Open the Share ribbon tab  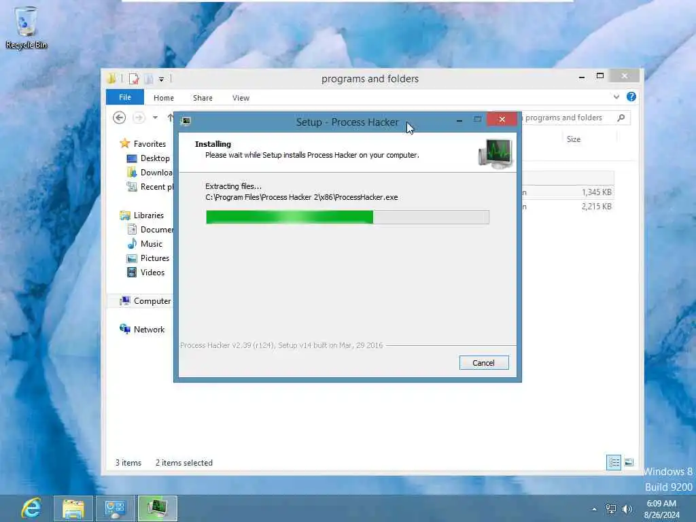[x=203, y=98]
